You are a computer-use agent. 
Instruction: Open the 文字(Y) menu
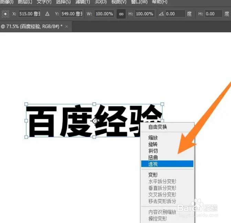[44, 2]
